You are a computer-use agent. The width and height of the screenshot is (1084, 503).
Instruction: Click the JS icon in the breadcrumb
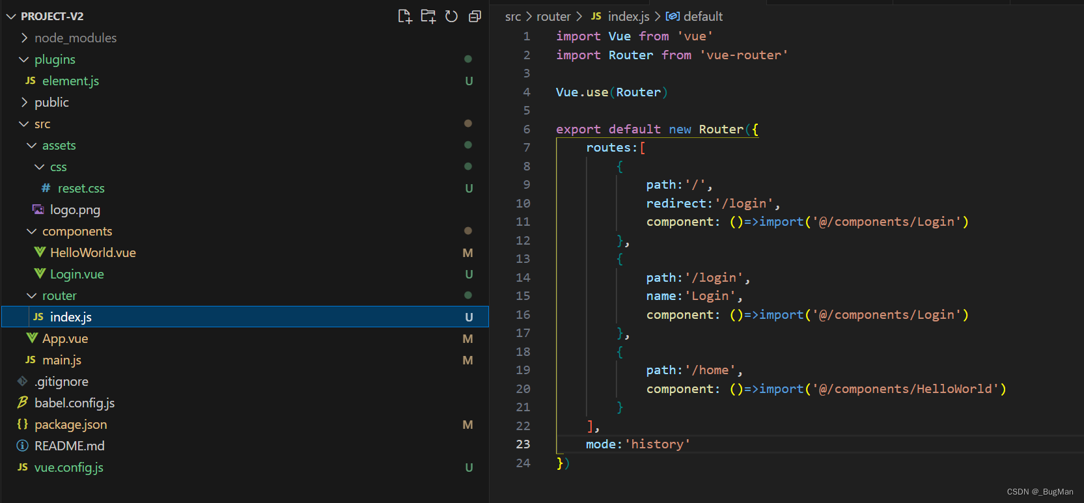pos(596,16)
